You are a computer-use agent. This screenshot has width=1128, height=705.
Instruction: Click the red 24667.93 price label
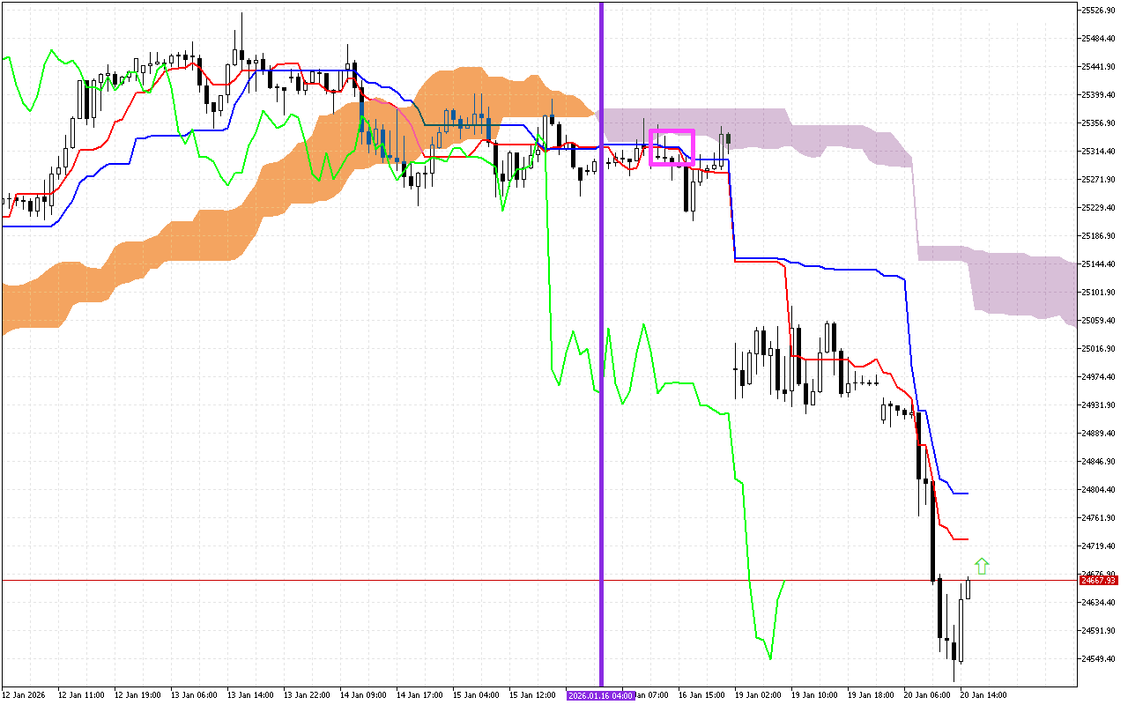pyautogui.click(x=1099, y=581)
